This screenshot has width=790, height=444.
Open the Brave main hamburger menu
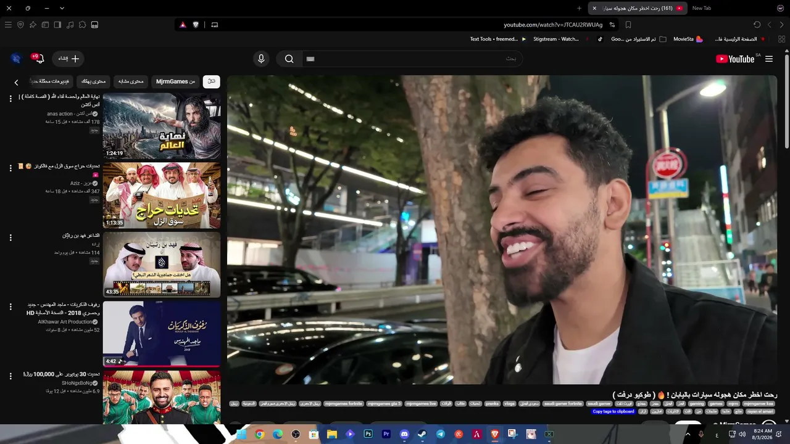tap(8, 25)
